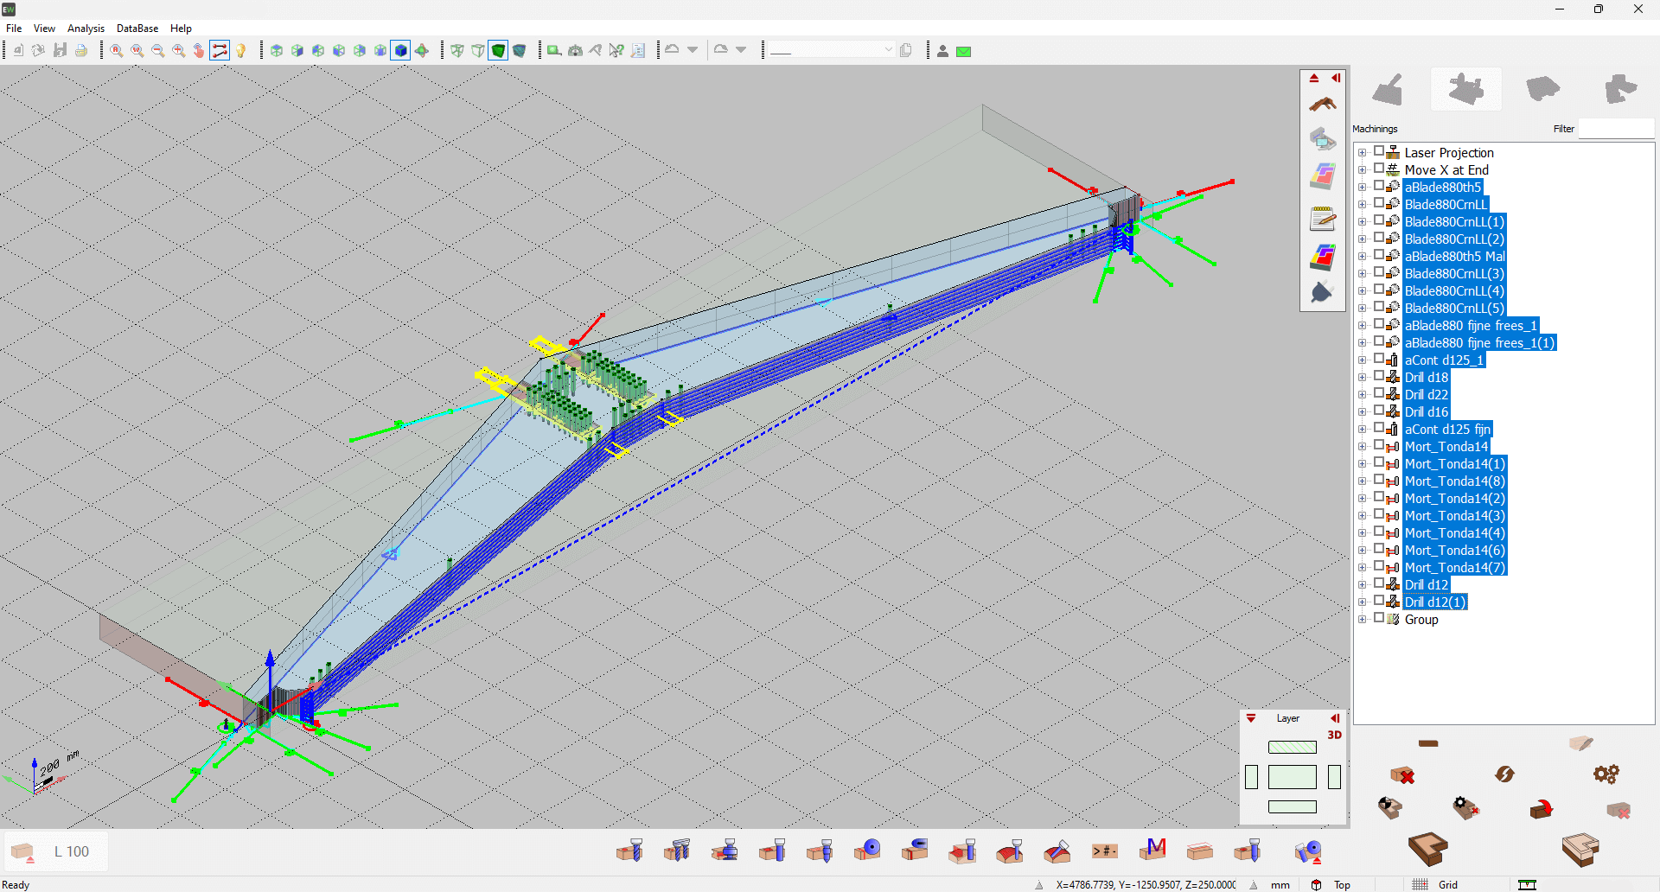Open the DataBase menu
Image resolution: width=1660 pixels, height=892 pixels.
click(x=137, y=29)
